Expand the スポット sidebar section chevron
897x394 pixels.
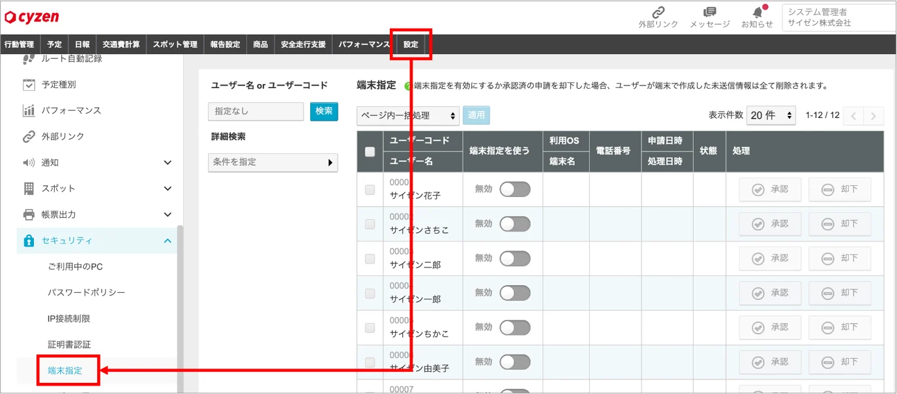point(168,189)
